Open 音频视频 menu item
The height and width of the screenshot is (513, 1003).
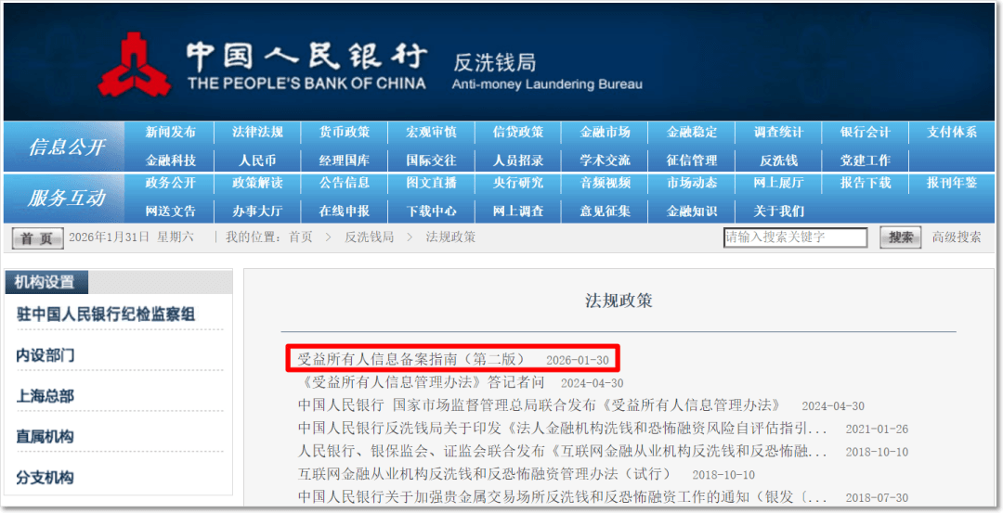coord(606,183)
